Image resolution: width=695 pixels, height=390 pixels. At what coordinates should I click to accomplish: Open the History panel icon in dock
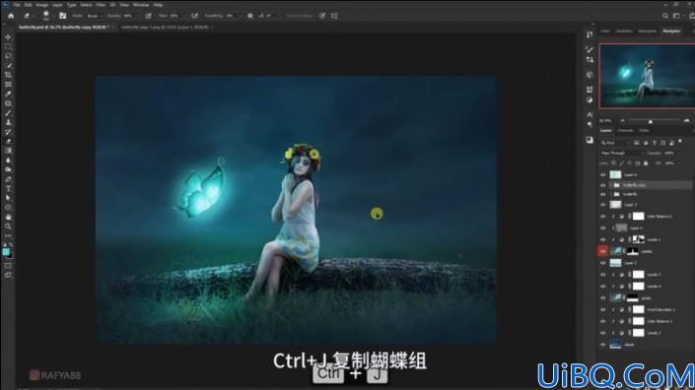point(590,34)
